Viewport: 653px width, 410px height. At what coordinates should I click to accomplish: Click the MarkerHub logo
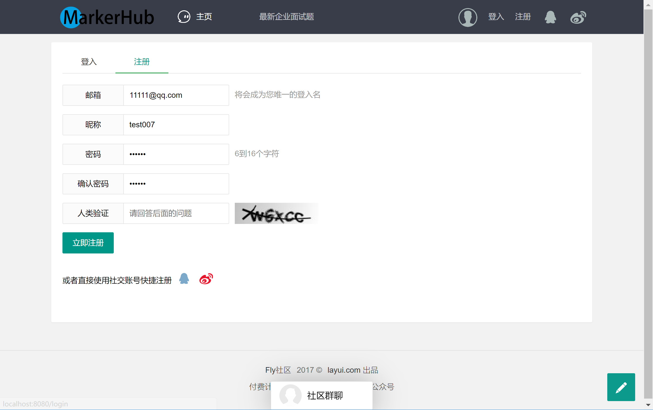tap(107, 17)
